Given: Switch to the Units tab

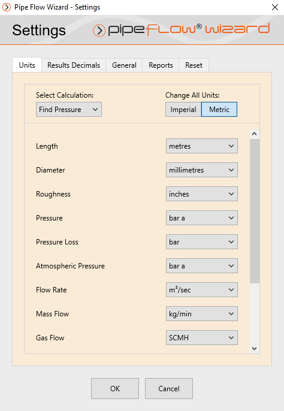Looking at the screenshot, I should tap(27, 65).
